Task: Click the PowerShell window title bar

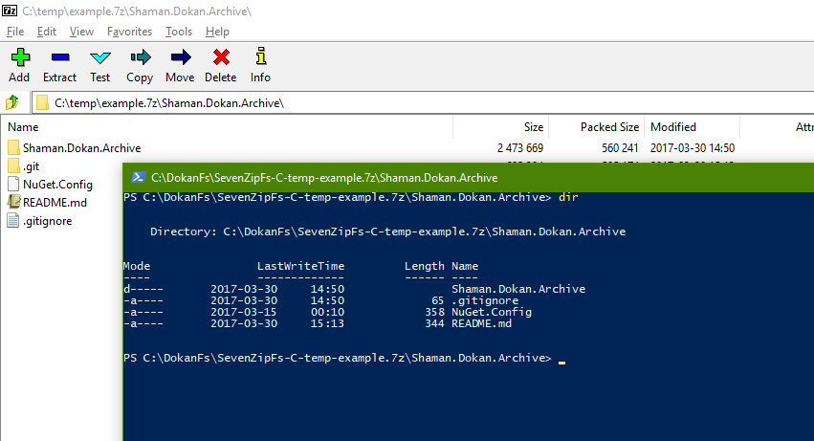Action: [x=469, y=178]
